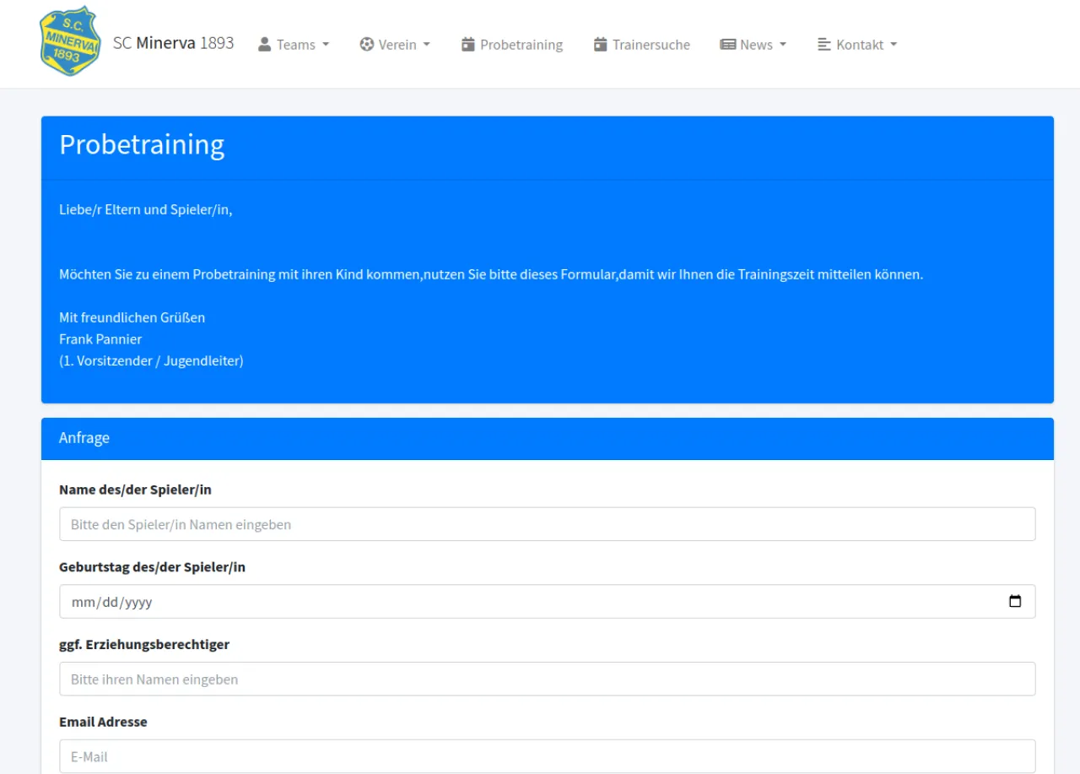1080x774 pixels.
Task: Expand the Teams dropdown arrow
Action: [x=326, y=45]
